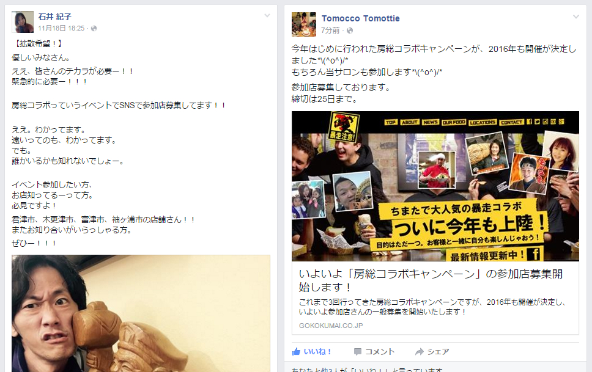The width and height of the screenshot is (592, 372).
Task: Click the シェア button on Tomocco's post
Action: point(432,352)
